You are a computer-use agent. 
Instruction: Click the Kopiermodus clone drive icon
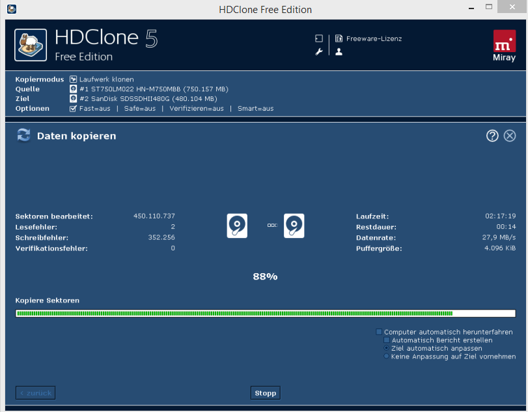(x=73, y=80)
